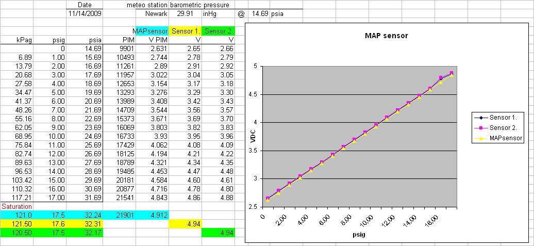Select the PIM value 21901 cell
The height and width of the screenshot is (246, 534).
click(x=120, y=215)
